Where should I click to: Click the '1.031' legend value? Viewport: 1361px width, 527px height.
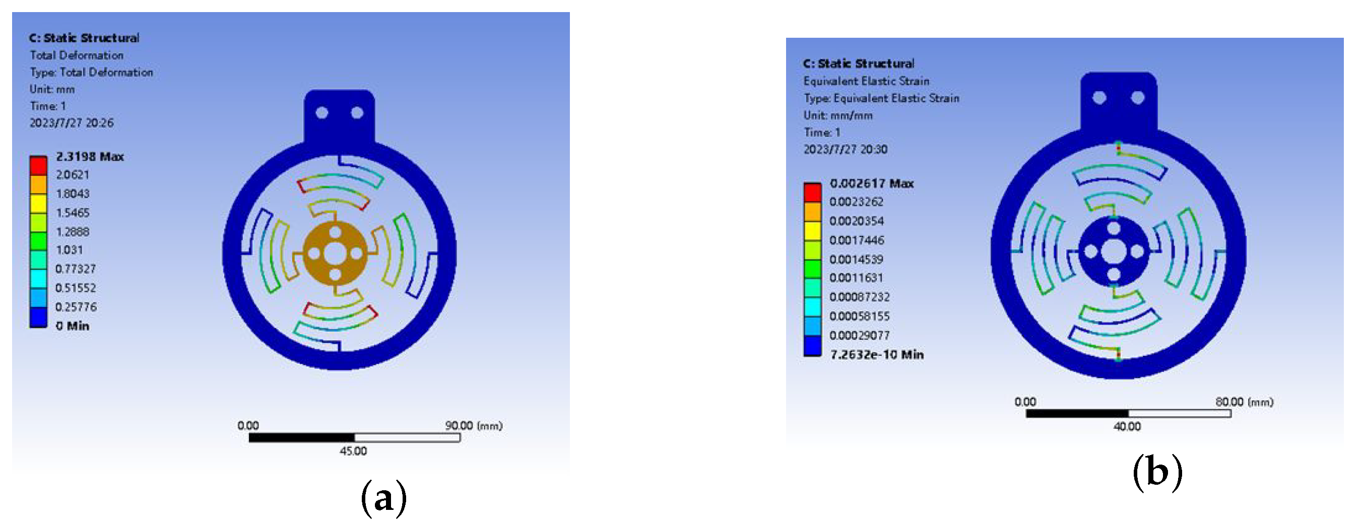tap(69, 250)
